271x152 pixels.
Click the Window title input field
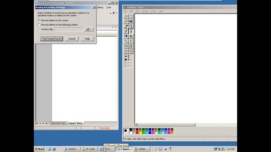coord(69,29)
